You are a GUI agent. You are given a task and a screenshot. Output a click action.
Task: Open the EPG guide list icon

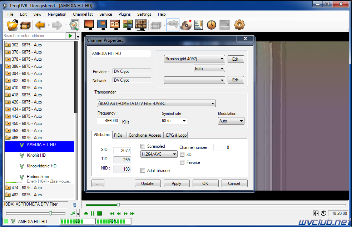tap(199, 25)
